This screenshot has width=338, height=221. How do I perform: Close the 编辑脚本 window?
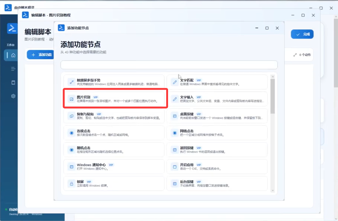click(x=313, y=15)
